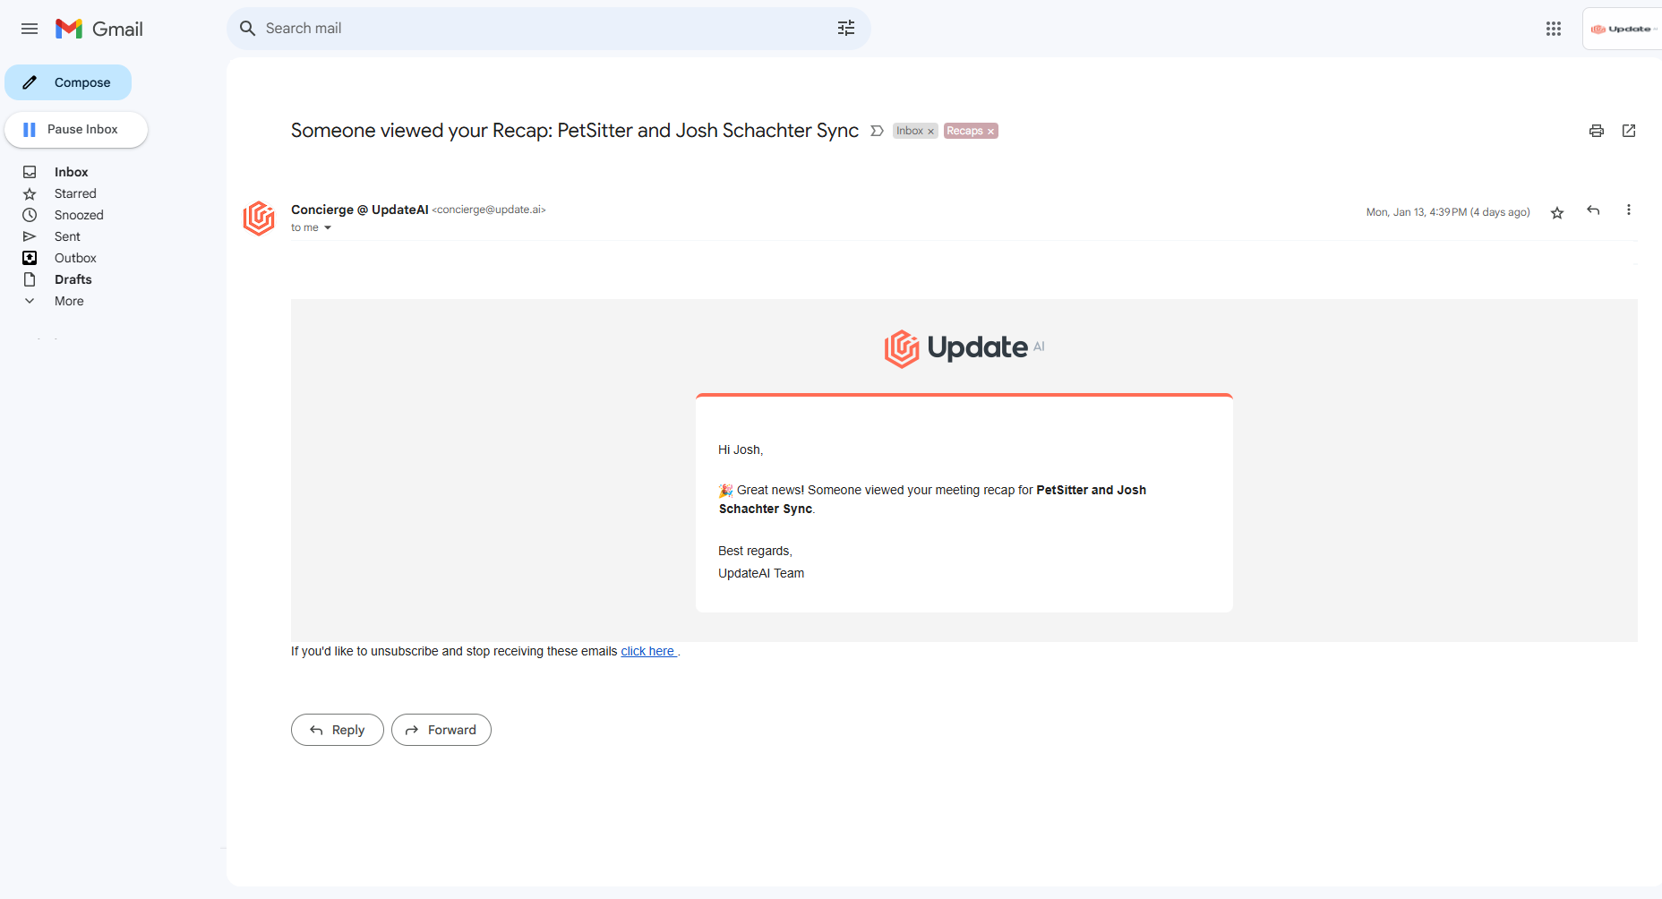Open the message More options menu
1662x899 pixels.
[1629, 210]
